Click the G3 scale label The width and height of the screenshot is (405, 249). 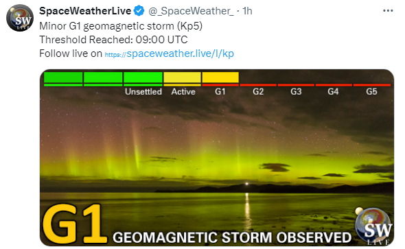[x=296, y=92]
